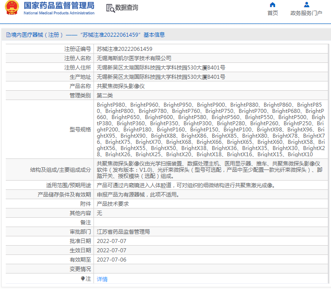Screen dimensions: 331x289
Task: Click the national emblem logo
Action: (12, 8)
